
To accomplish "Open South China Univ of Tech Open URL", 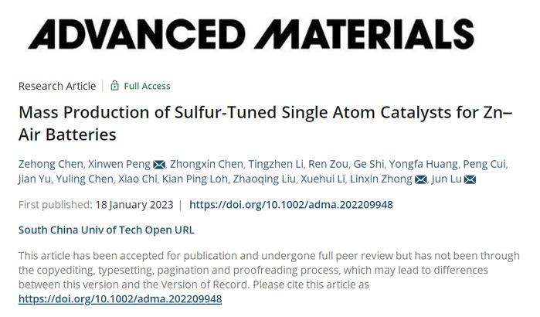I will coord(106,230).
